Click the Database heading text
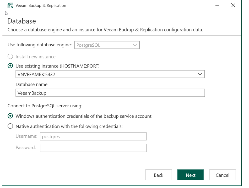Viewport: 249px width, 188px height. click(x=22, y=21)
